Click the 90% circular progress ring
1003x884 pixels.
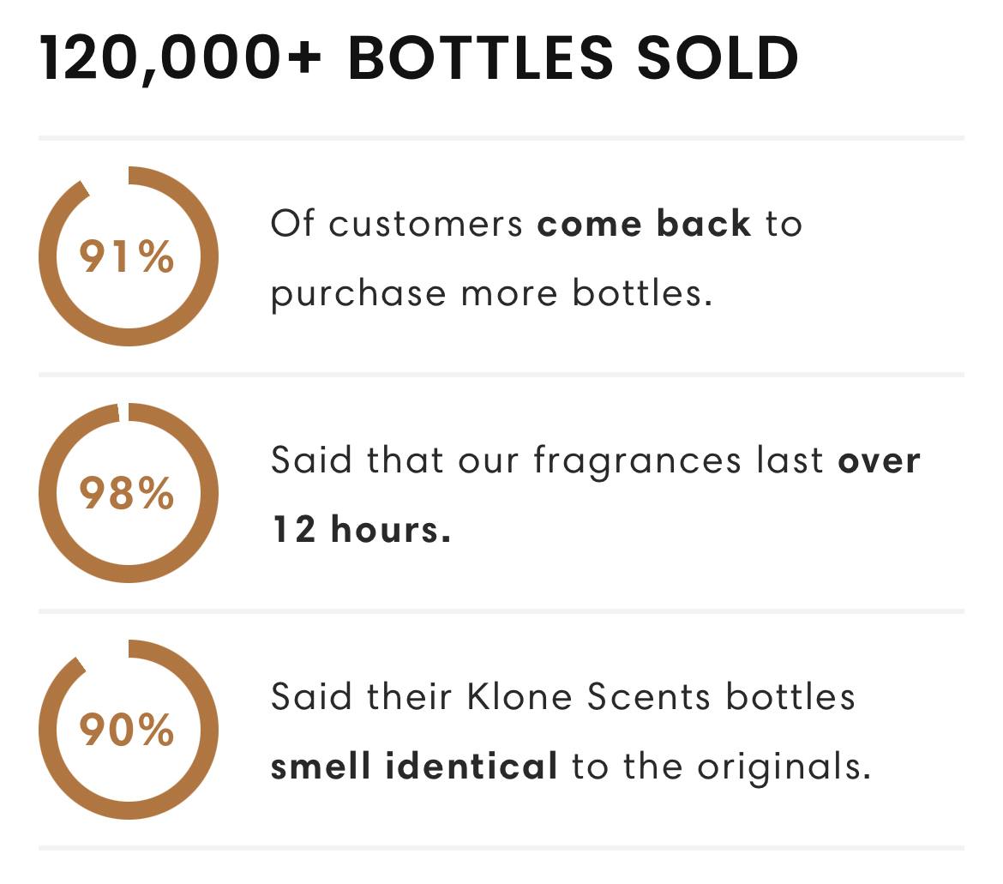pyautogui.click(x=129, y=730)
